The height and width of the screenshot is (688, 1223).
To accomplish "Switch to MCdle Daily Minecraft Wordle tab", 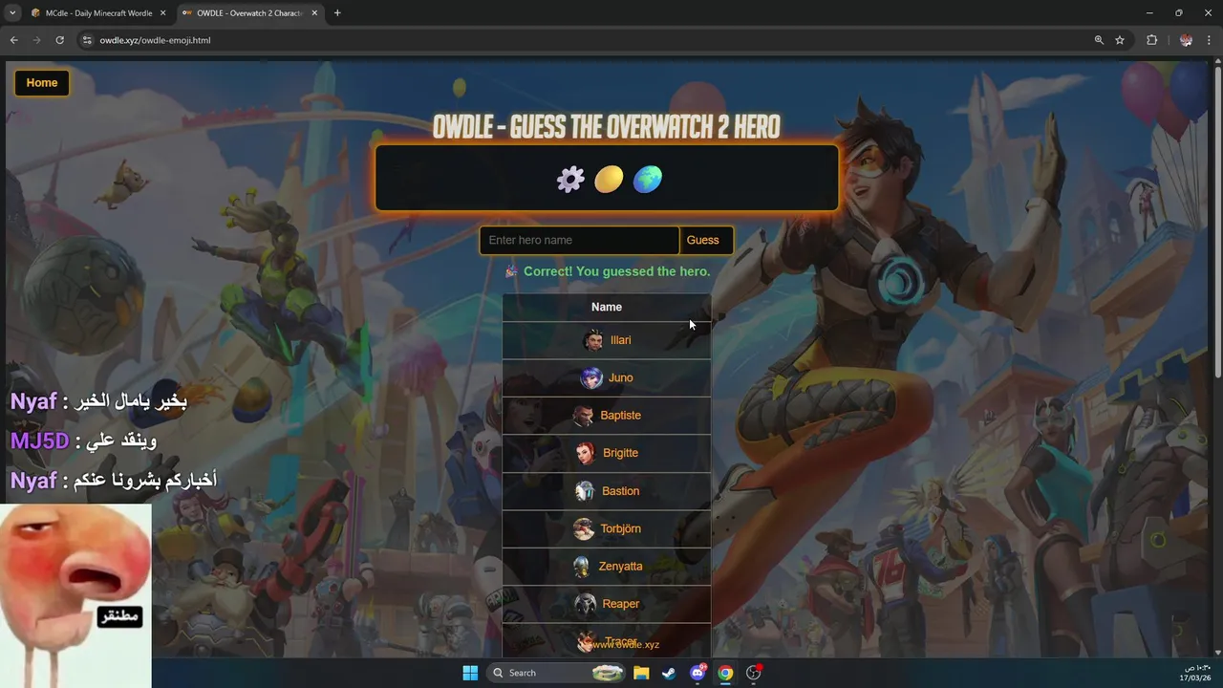I will click(98, 13).
